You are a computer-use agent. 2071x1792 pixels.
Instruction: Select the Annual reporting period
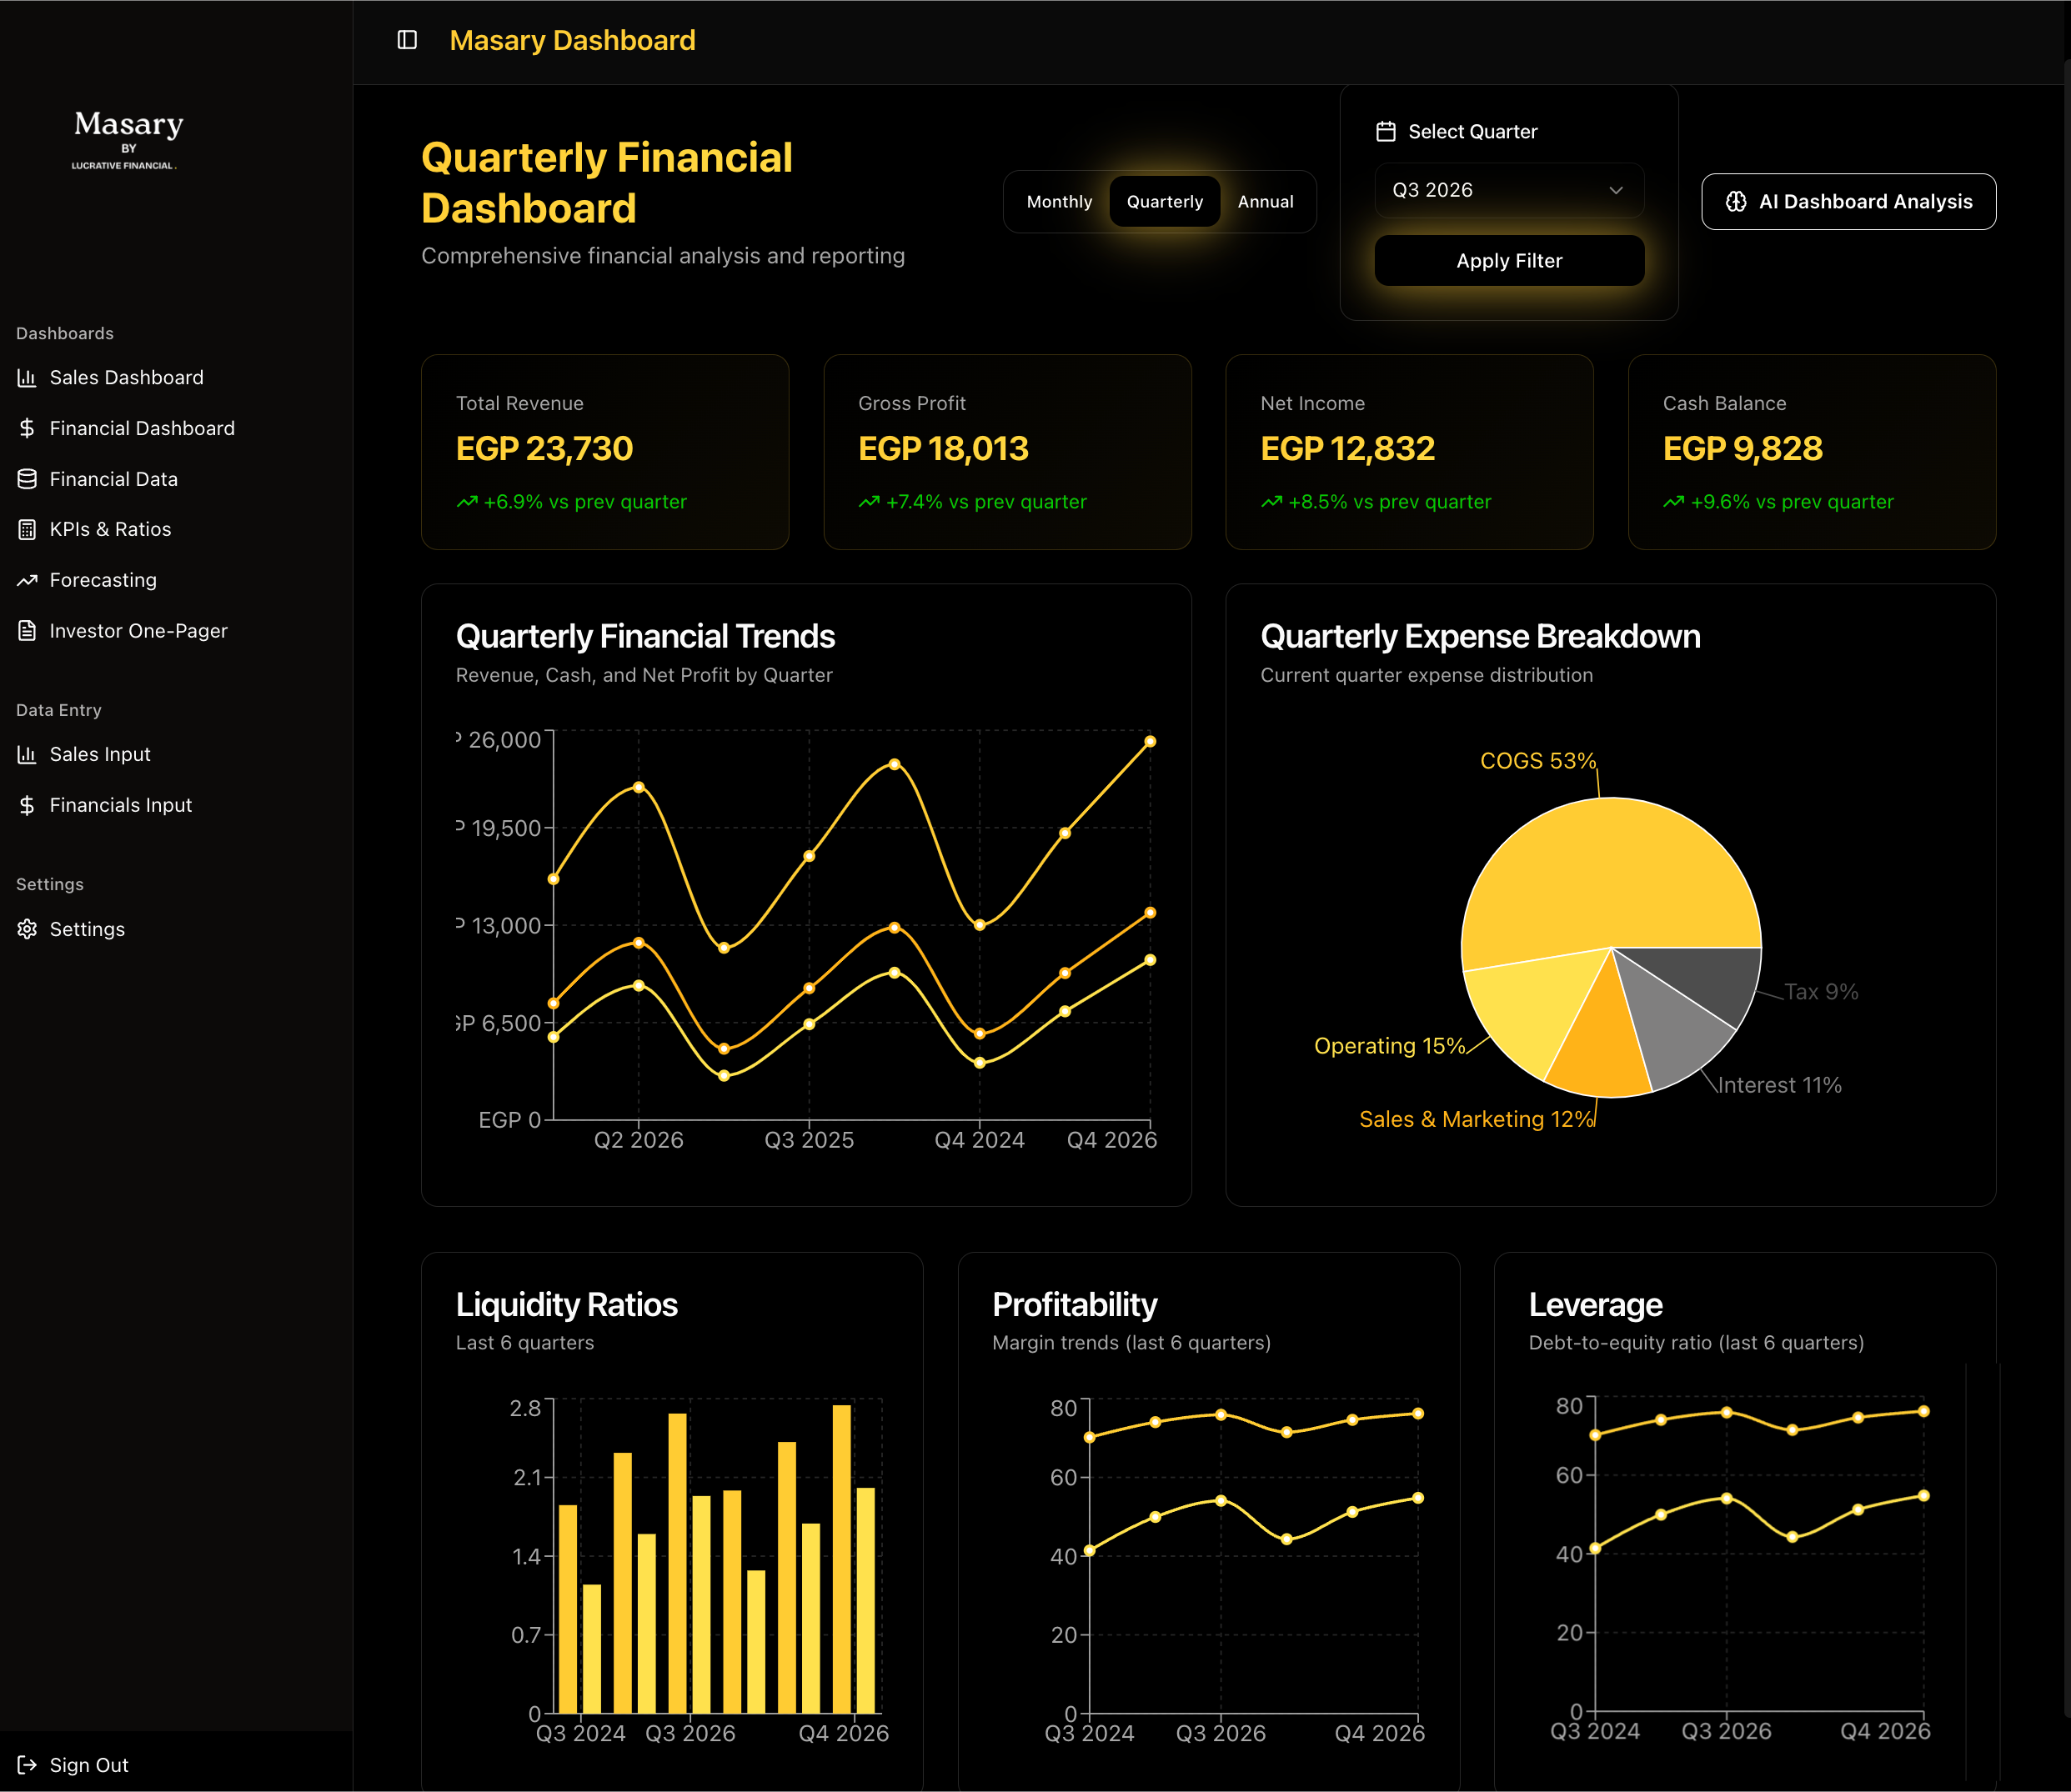coord(1266,201)
